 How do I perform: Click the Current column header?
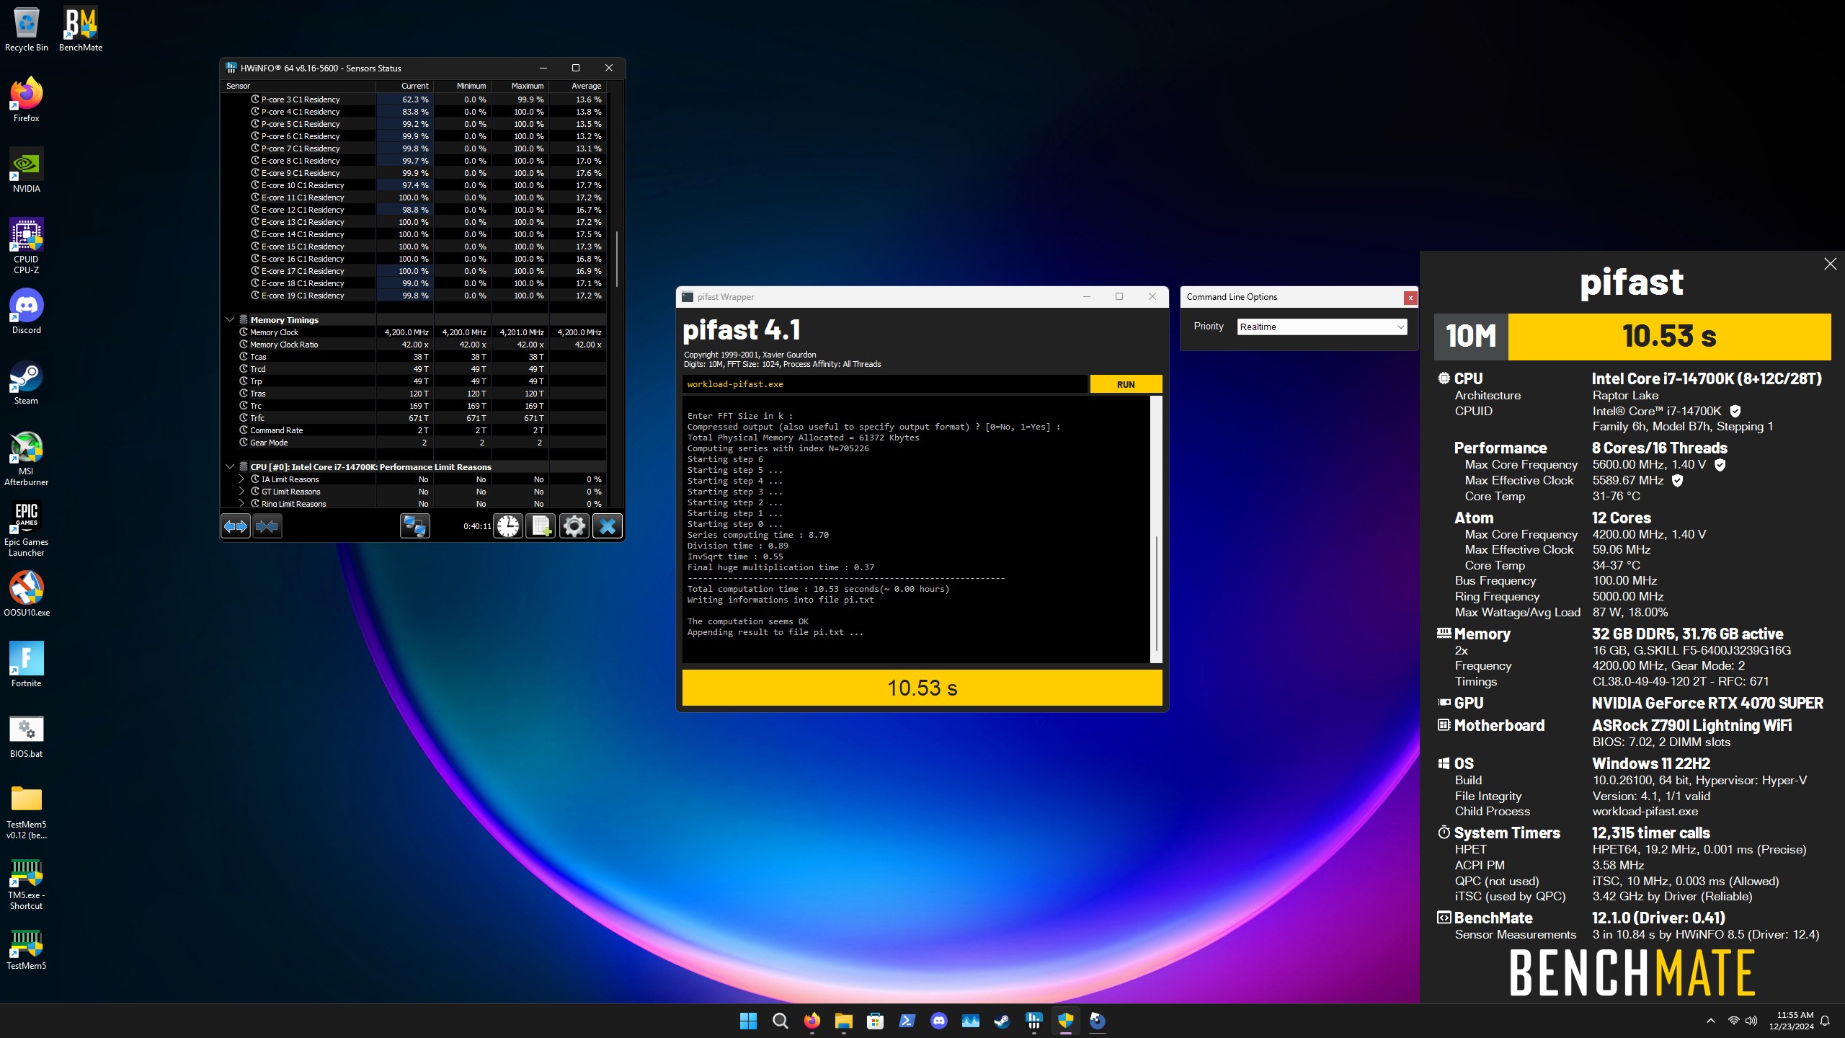pyautogui.click(x=404, y=86)
